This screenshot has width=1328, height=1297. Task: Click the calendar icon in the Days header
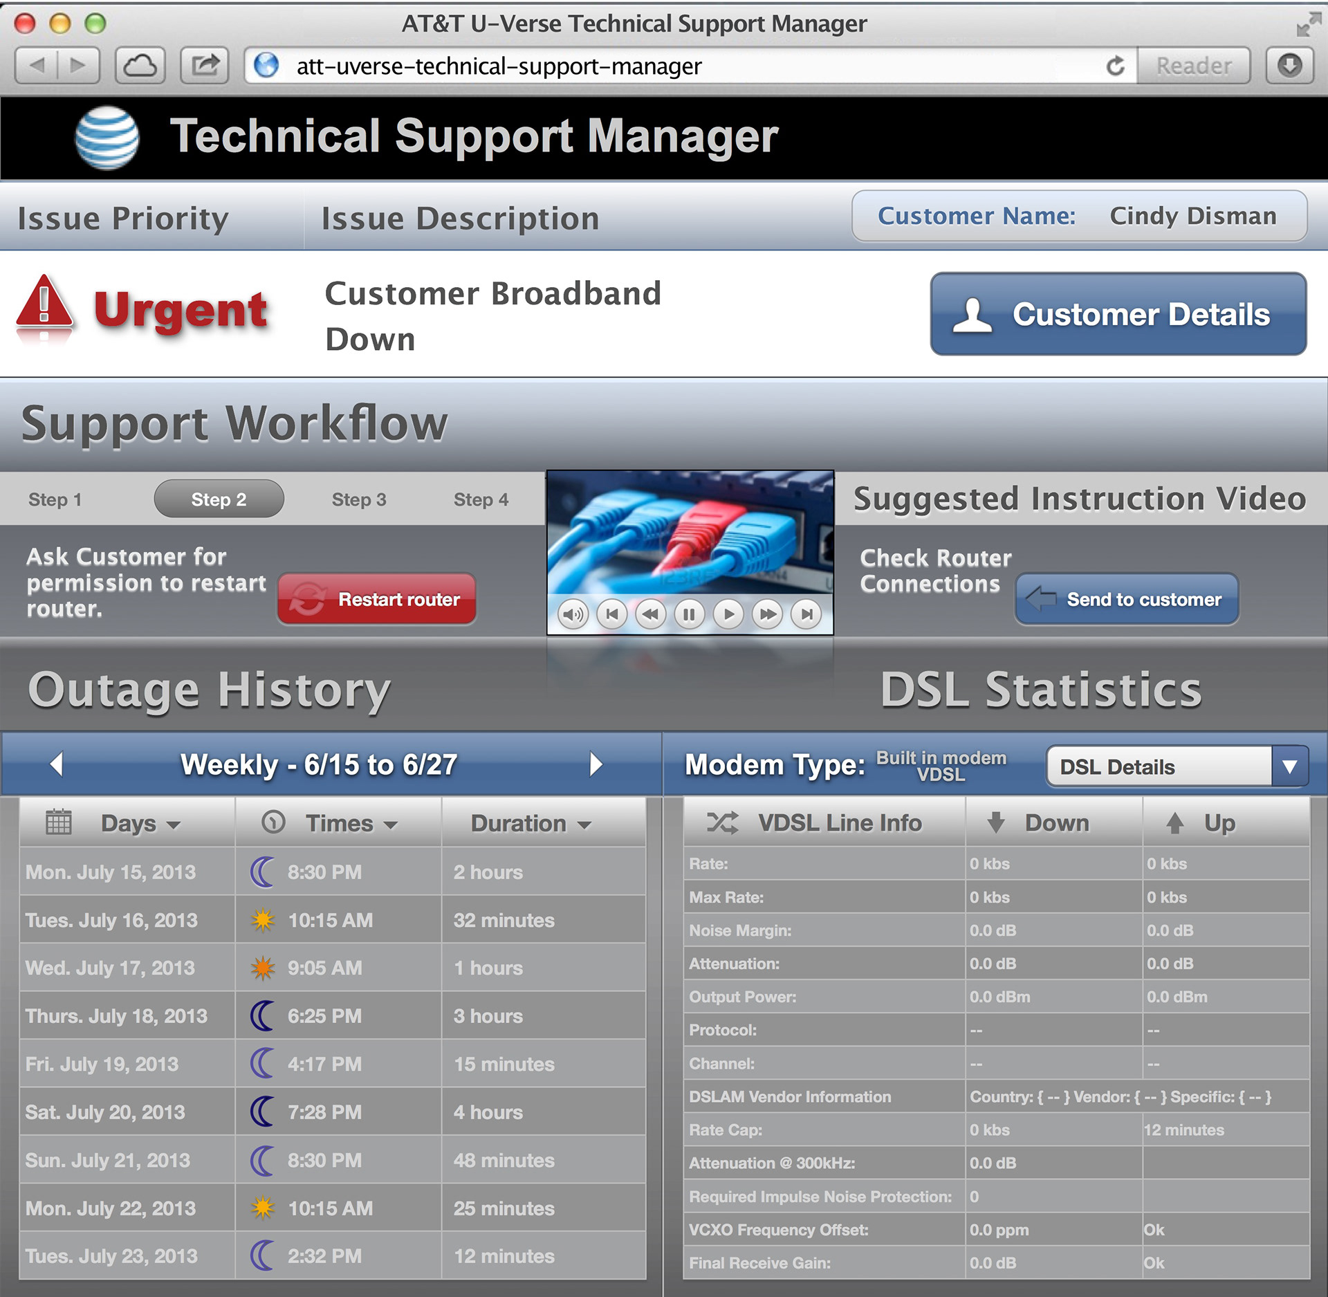pyautogui.click(x=58, y=822)
